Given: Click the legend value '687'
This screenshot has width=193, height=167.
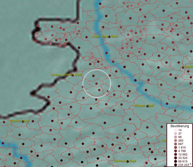Looking at the screenshot, I should click(181, 144).
